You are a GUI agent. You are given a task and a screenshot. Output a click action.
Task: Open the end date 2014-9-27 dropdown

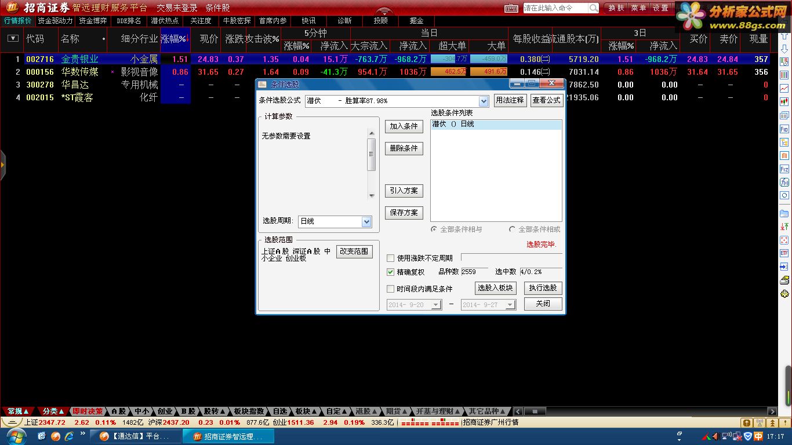(510, 305)
